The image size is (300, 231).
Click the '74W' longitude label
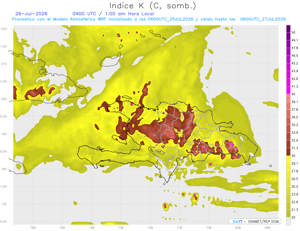click(91, 228)
